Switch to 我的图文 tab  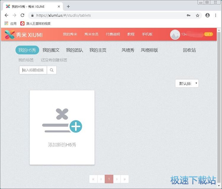pyautogui.click(x=51, y=50)
